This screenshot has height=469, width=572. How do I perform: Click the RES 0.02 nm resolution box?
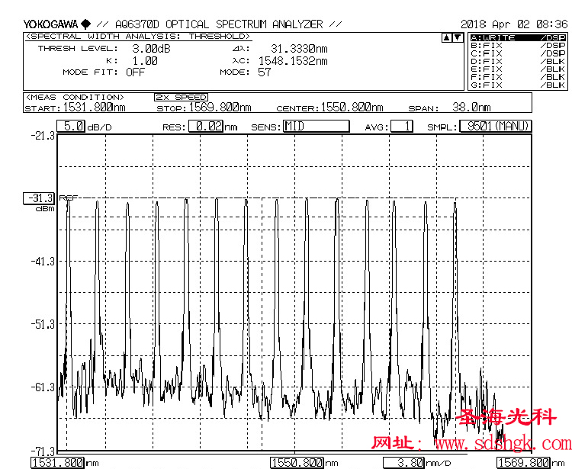click(x=208, y=127)
